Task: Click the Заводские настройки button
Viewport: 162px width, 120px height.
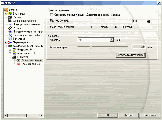Action: point(131,55)
